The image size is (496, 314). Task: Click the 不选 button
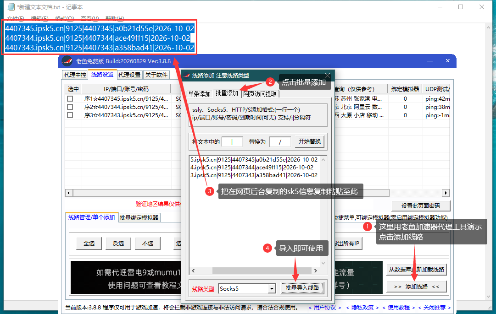pyautogui.click(x=148, y=244)
